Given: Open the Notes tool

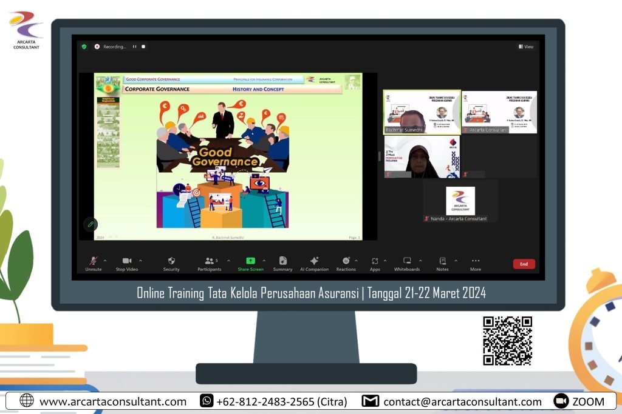Looking at the screenshot, I should tap(442, 261).
